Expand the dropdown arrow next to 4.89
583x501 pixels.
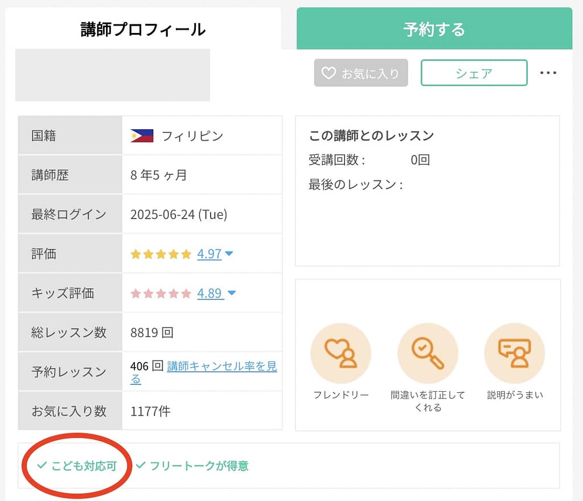click(231, 294)
